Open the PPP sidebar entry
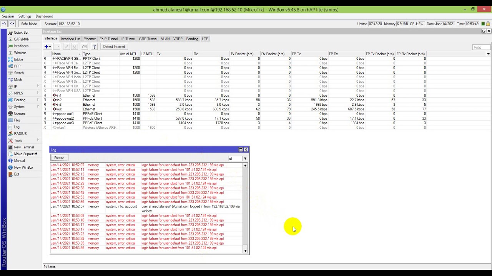Viewport: 492px width, 276px height. click(x=17, y=66)
